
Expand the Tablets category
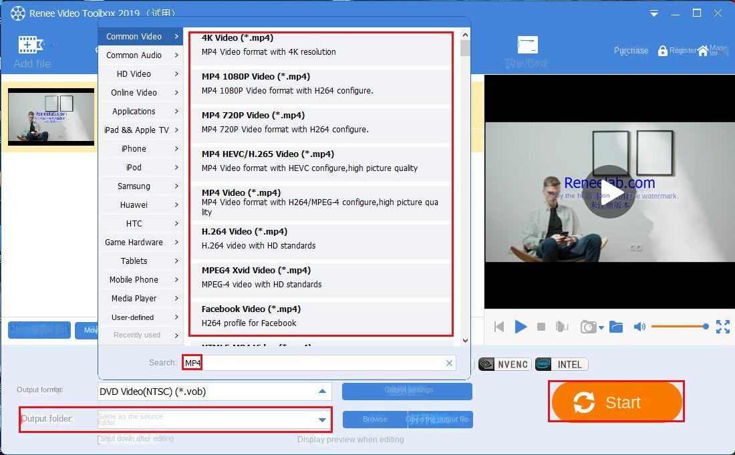click(x=140, y=261)
